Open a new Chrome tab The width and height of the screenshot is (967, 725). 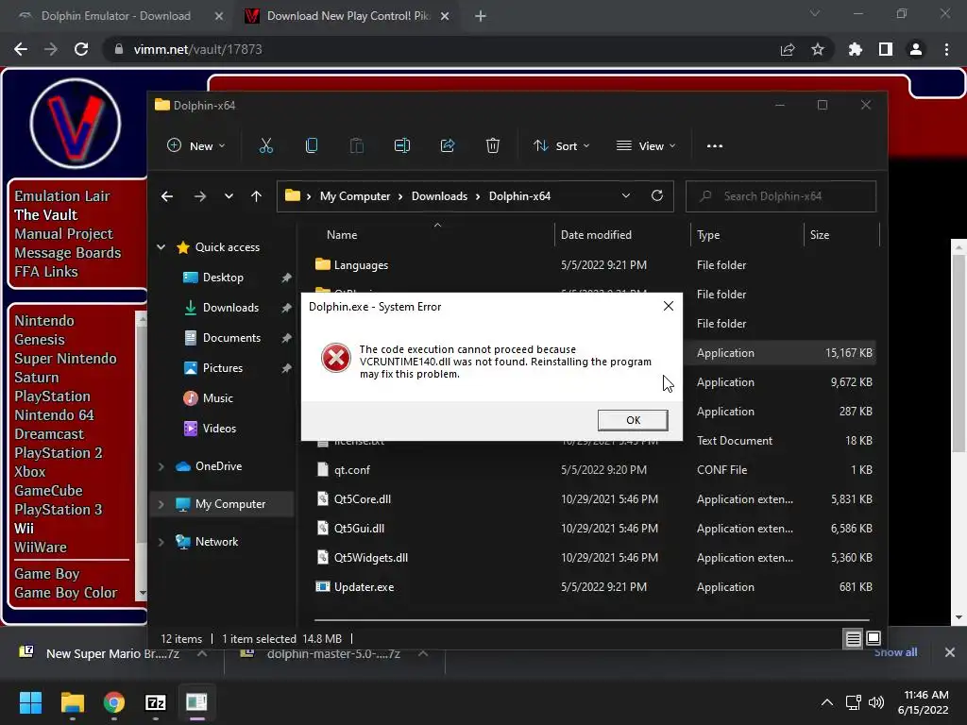[x=481, y=17]
